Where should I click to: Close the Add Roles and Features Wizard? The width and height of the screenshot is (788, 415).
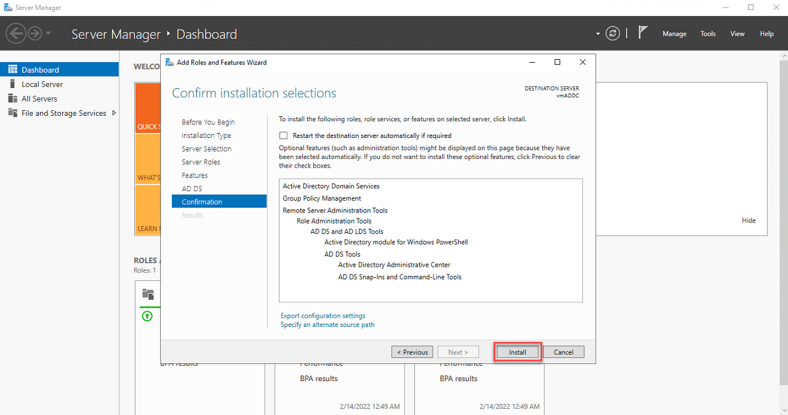pos(582,62)
